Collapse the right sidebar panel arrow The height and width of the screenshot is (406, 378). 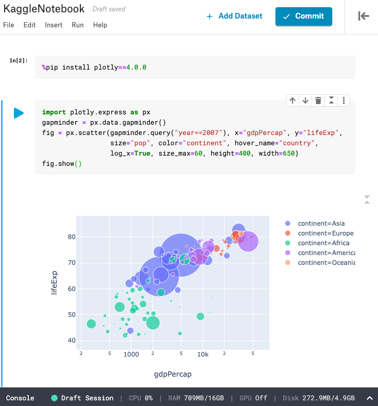click(x=364, y=16)
